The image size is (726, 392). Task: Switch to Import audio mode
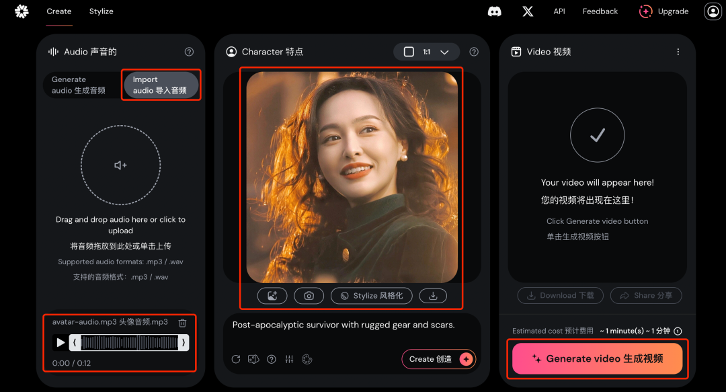pos(160,85)
